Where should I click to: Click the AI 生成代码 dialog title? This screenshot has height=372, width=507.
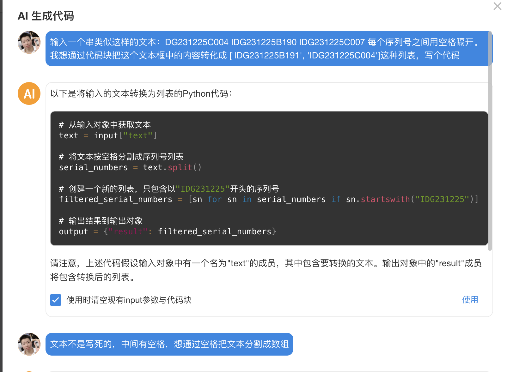[46, 16]
